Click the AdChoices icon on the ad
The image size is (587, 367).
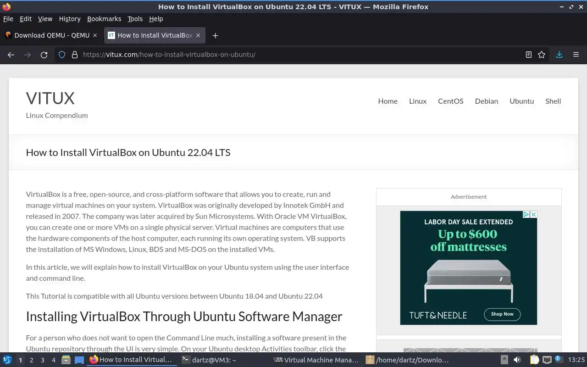click(x=526, y=214)
